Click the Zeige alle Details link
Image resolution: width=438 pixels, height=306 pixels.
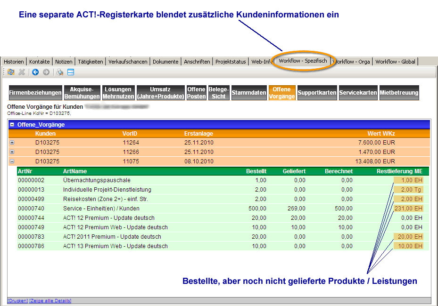50,301
